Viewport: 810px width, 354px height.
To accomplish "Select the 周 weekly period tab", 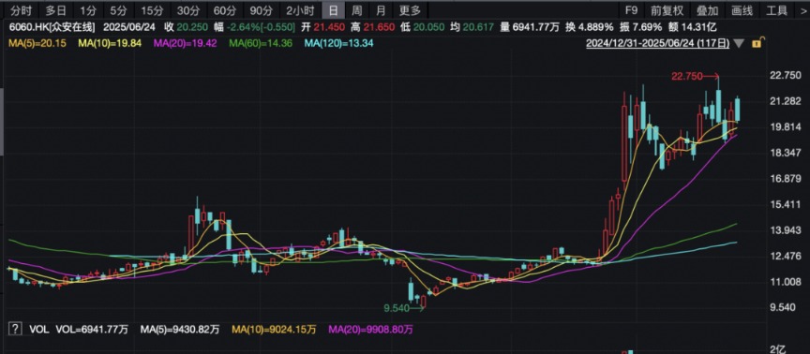I will 356,9.
